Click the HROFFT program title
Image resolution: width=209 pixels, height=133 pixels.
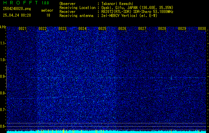(21, 3)
